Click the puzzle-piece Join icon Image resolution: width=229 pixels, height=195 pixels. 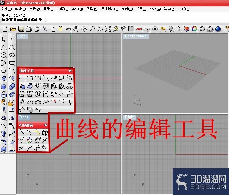(4, 103)
